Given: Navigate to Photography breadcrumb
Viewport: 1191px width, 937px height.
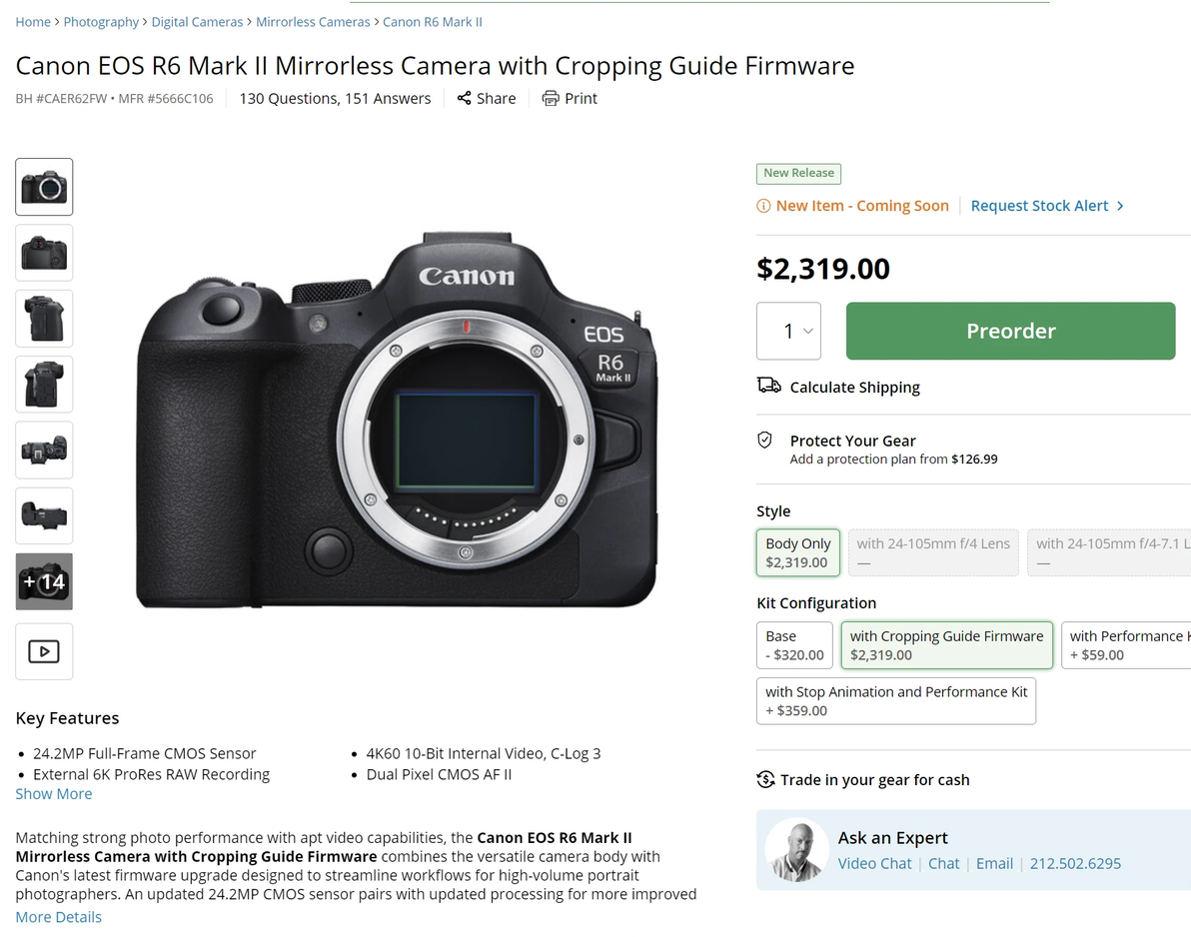Looking at the screenshot, I should (x=101, y=22).
